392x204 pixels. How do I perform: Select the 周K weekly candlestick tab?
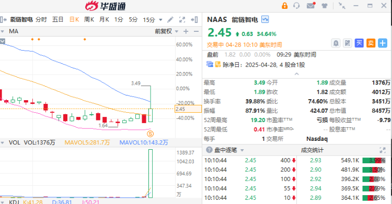point(89,19)
